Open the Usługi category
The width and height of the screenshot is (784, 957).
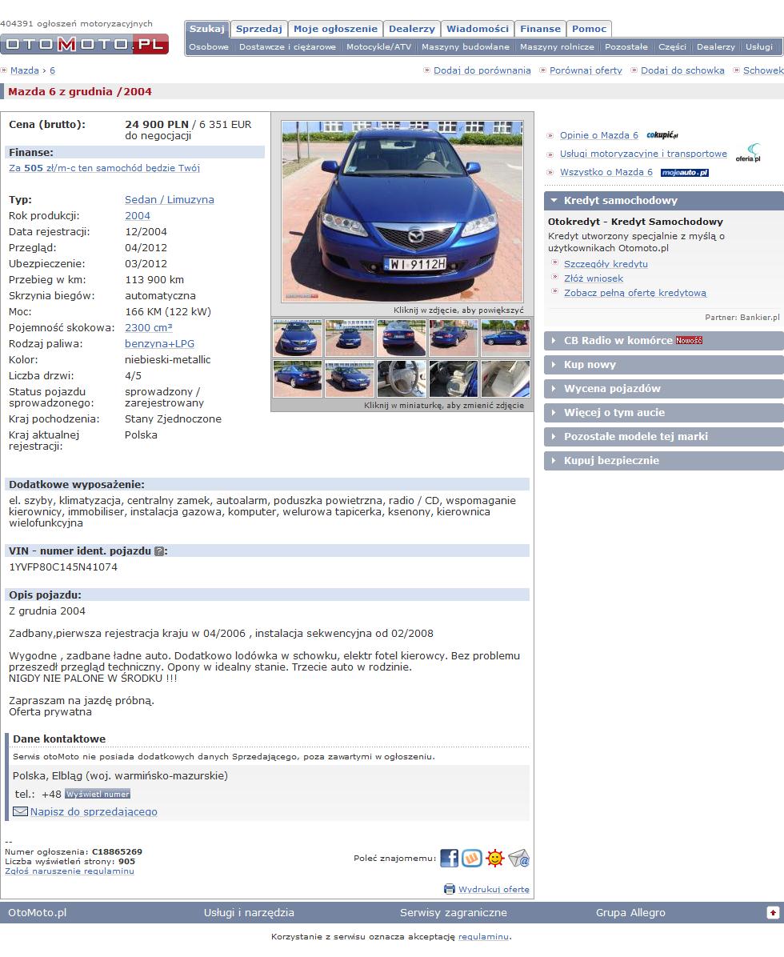click(x=759, y=46)
